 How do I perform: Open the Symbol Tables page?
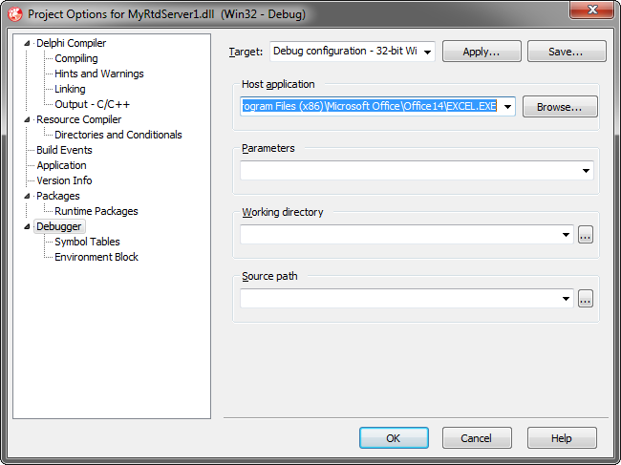[x=87, y=242]
